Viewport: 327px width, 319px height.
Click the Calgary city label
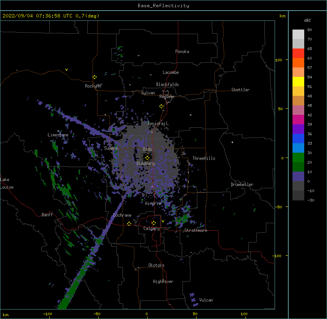coord(151,228)
